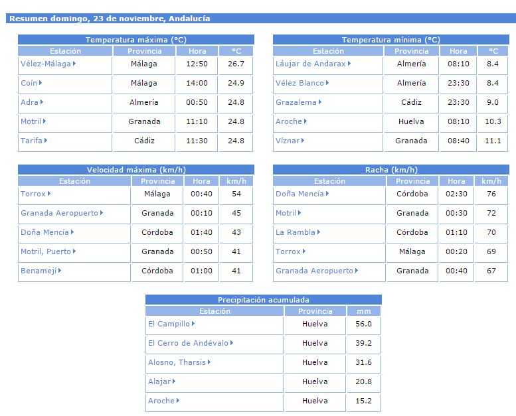Click the Racha (km/h) table title
The width and height of the screenshot is (516, 416).
click(391, 170)
